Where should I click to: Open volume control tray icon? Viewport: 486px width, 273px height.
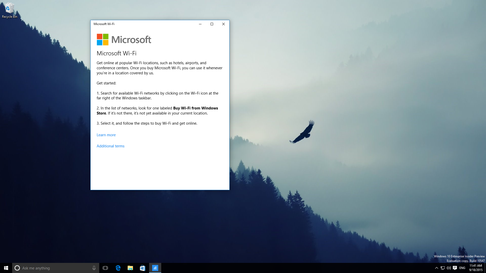tap(449, 268)
